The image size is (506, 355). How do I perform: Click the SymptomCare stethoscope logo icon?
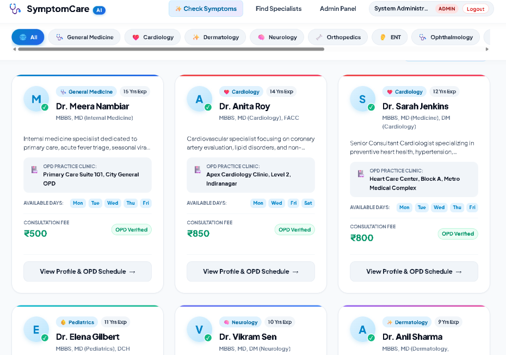coord(15,9)
